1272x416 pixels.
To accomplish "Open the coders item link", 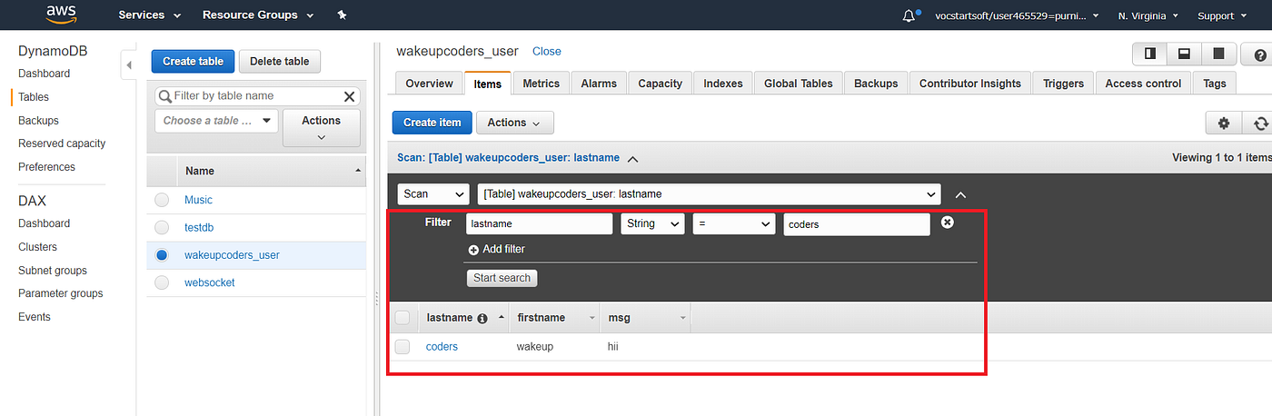I will click(x=442, y=346).
